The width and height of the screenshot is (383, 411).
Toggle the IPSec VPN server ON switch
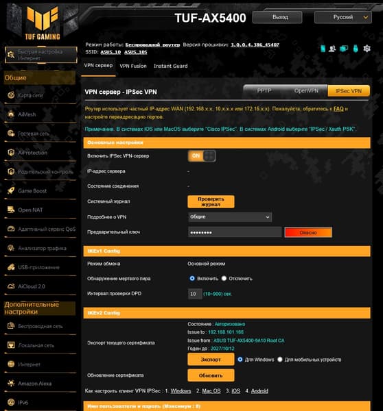(x=202, y=156)
